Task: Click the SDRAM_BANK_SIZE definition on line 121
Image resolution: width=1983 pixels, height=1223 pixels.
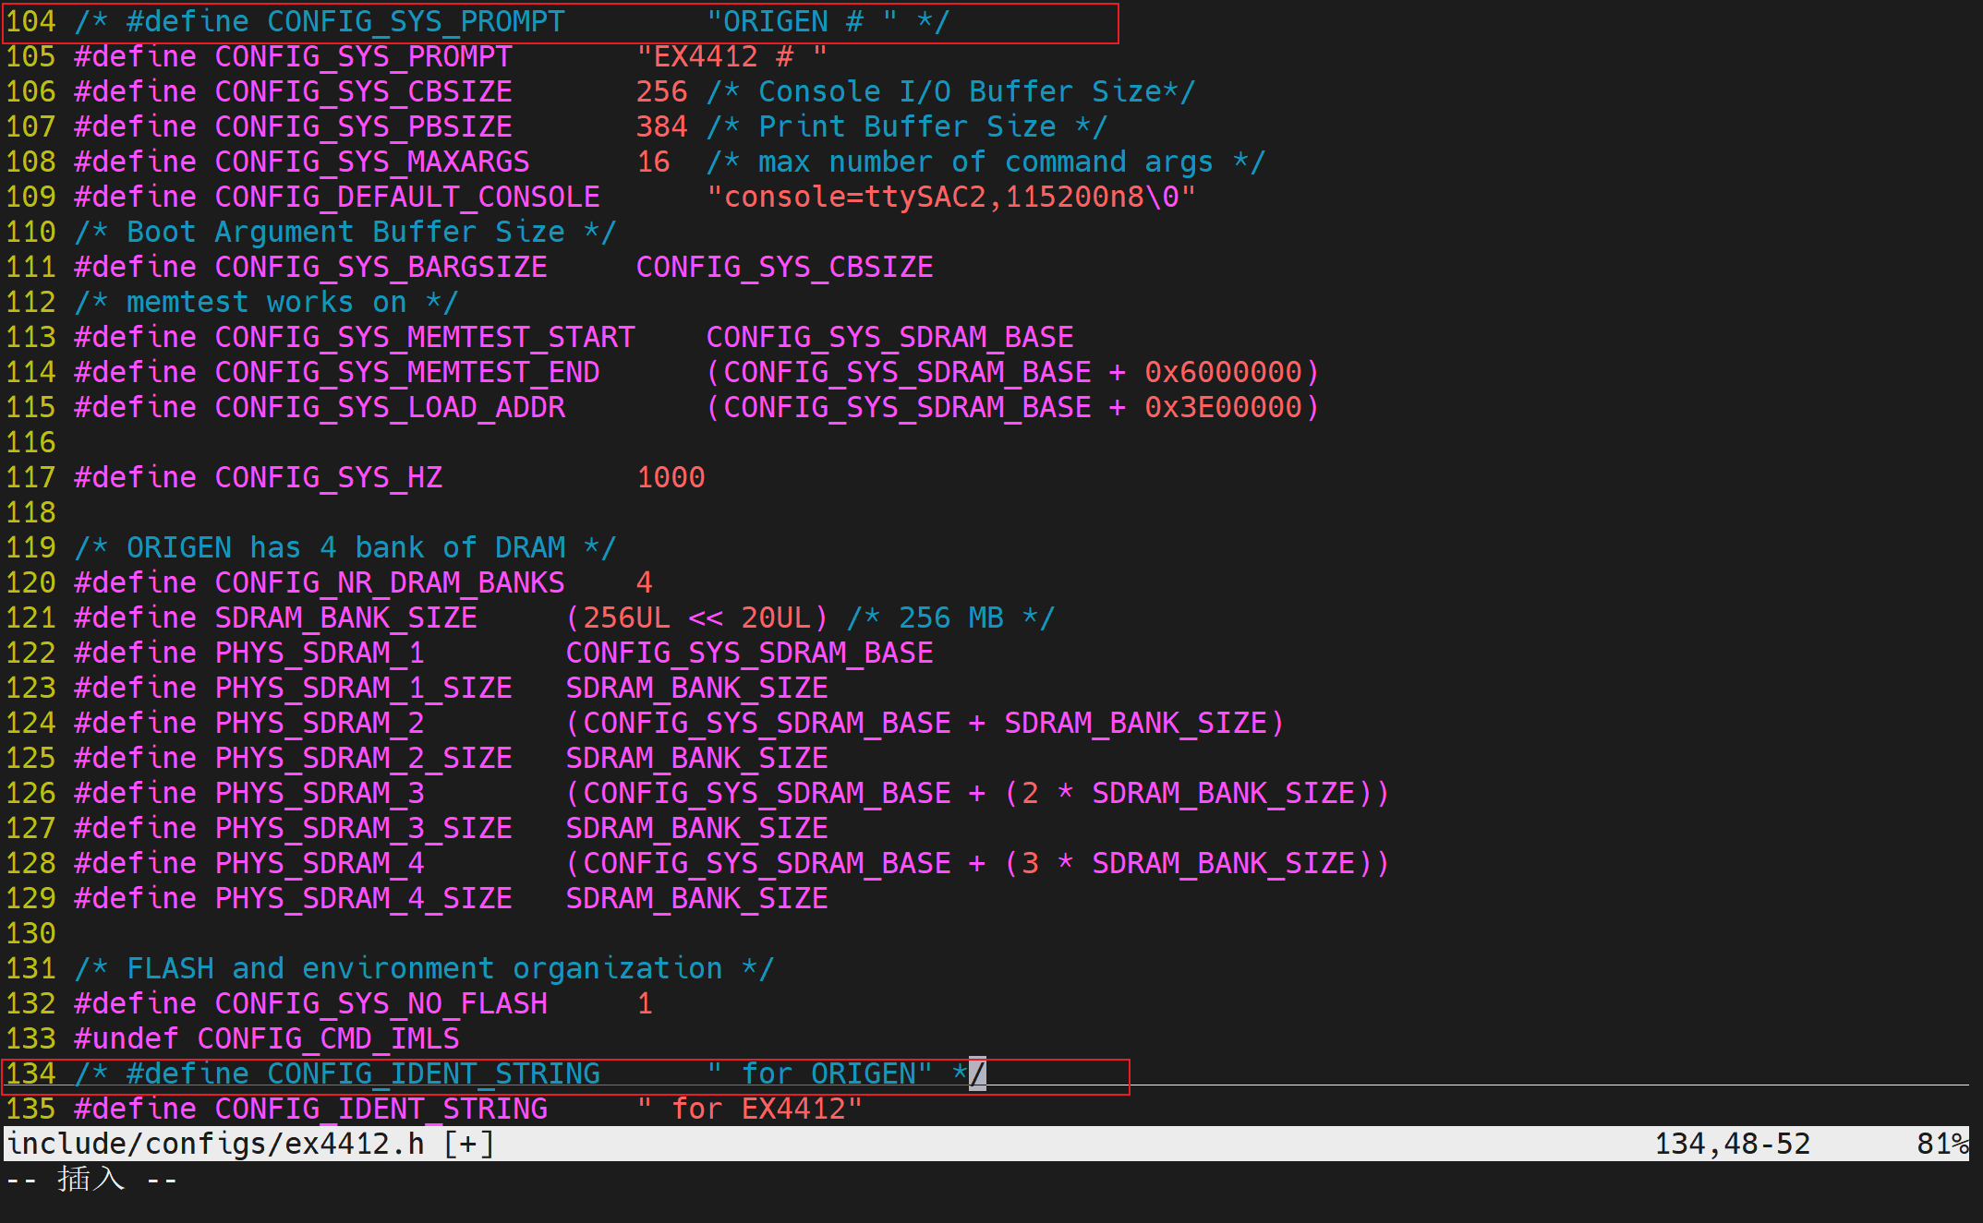Action: point(345,618)
